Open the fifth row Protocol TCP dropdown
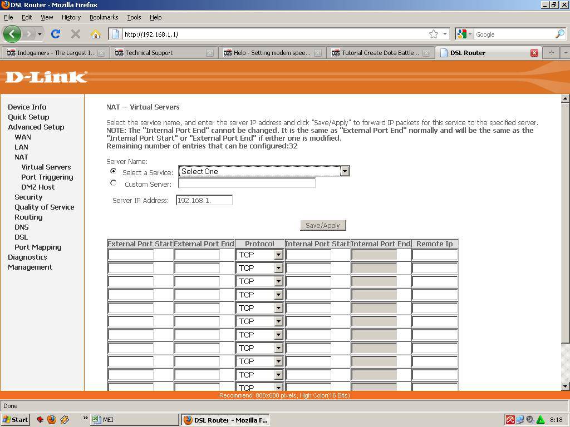 point(259,308)
